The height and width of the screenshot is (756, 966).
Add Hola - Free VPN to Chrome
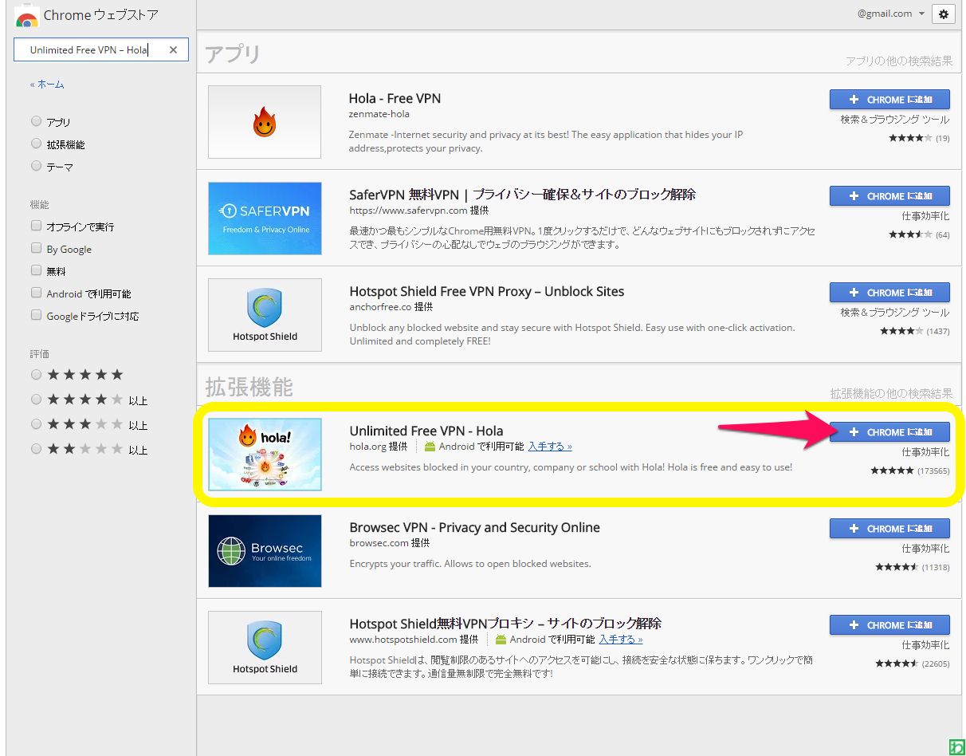click(x=889, y=100)
